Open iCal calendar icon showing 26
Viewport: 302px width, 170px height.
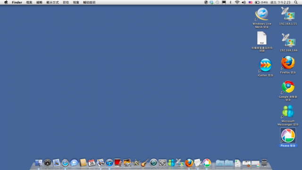pyautogui.click(x=92, y=162)
